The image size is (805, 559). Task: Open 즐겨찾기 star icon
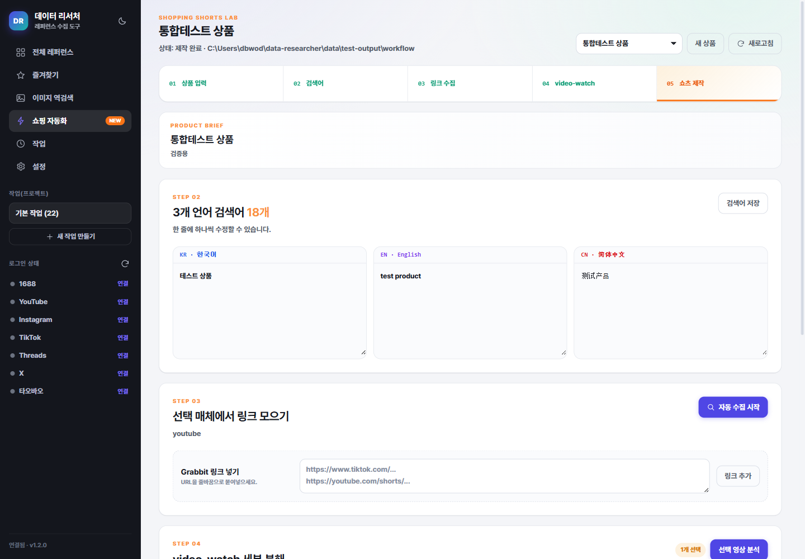21,75
